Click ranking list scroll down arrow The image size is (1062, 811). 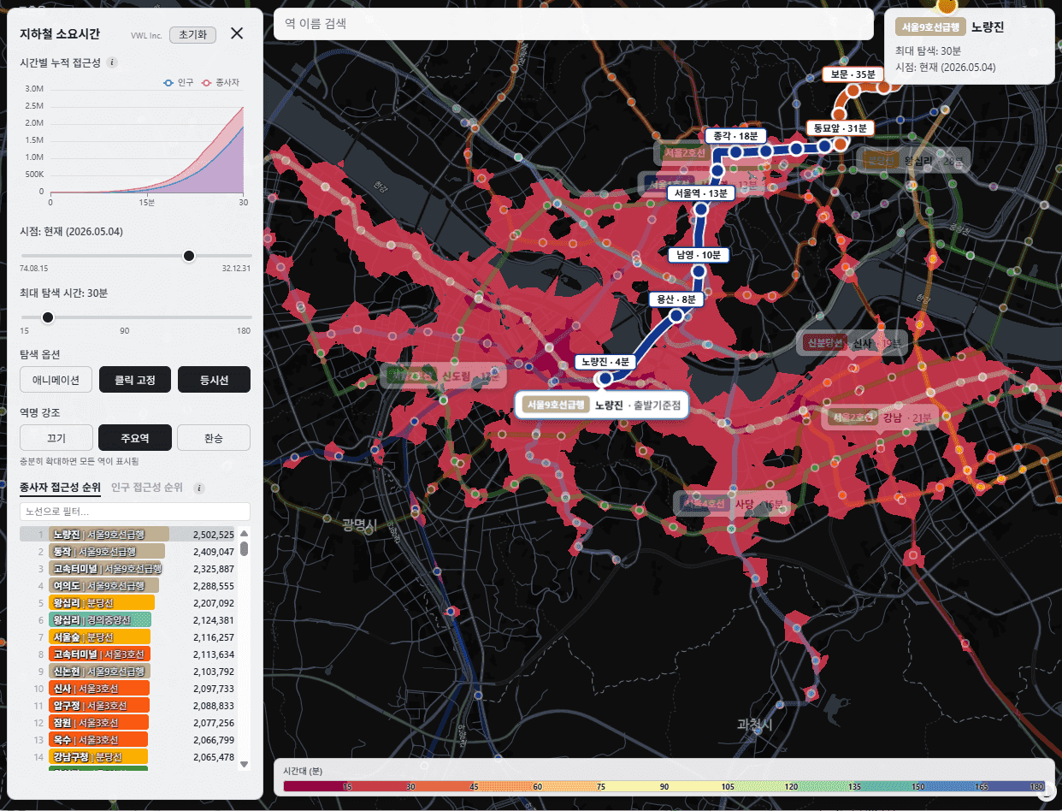click(x=244, y=764)
